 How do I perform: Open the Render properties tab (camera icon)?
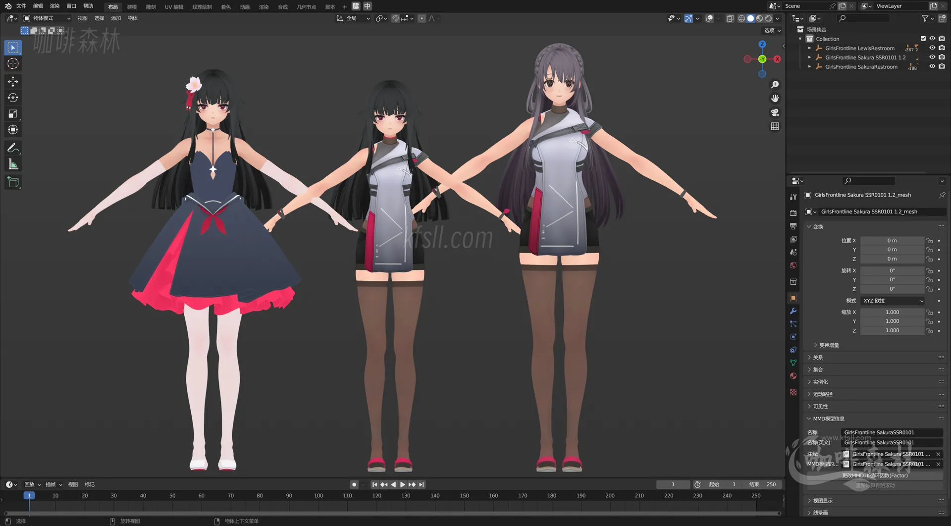(x=793, y=212)
